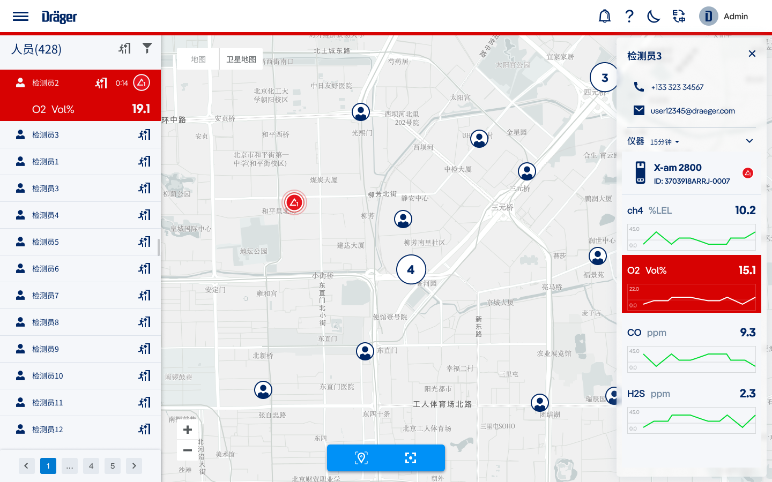Expand the pagination ellipsis to see more pages
772x482 pixels.
point(70,466)
